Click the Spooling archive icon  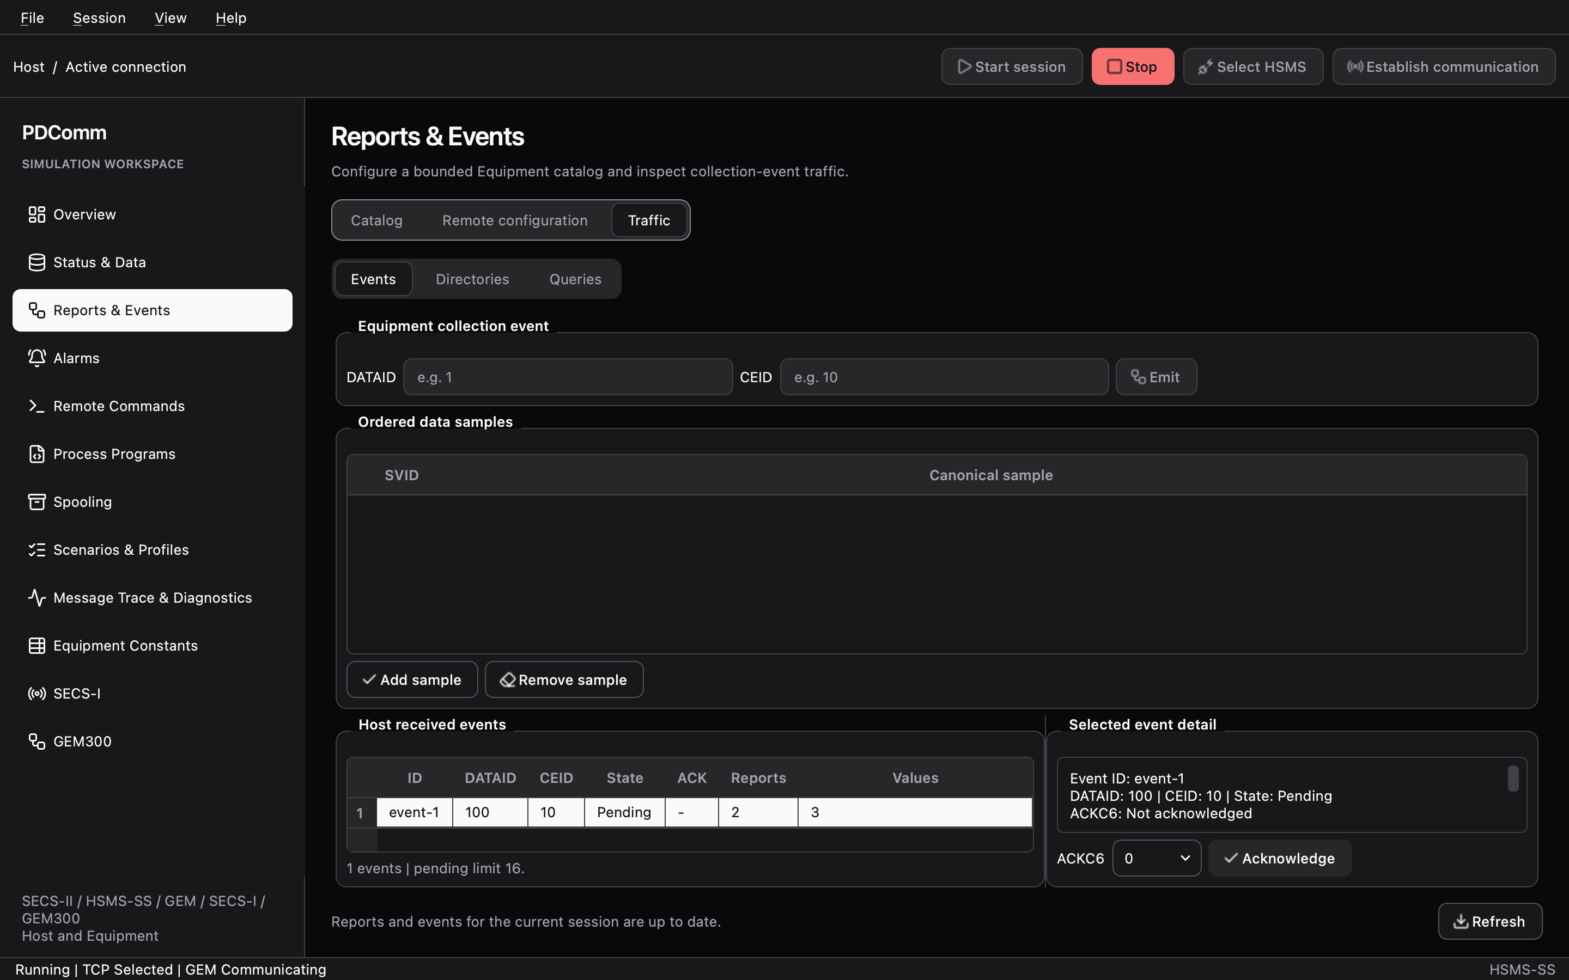click(37, 501)
